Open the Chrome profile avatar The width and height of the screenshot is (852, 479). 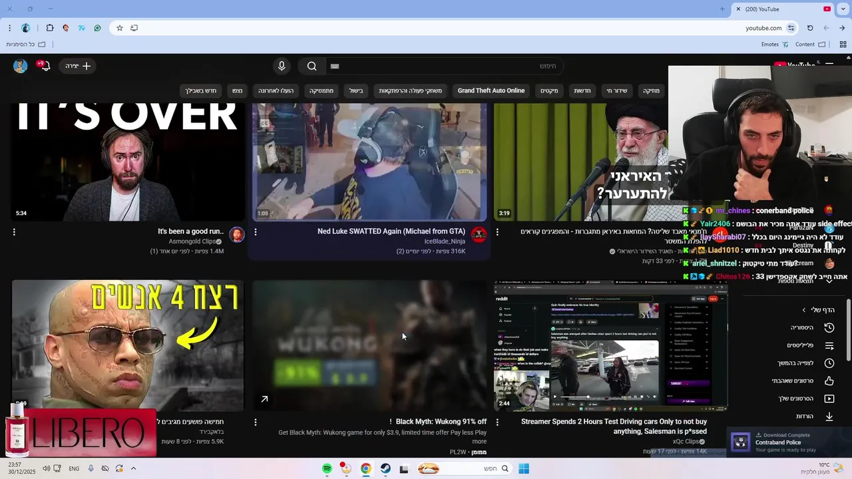pyautogui.click(x=26, y=28)
